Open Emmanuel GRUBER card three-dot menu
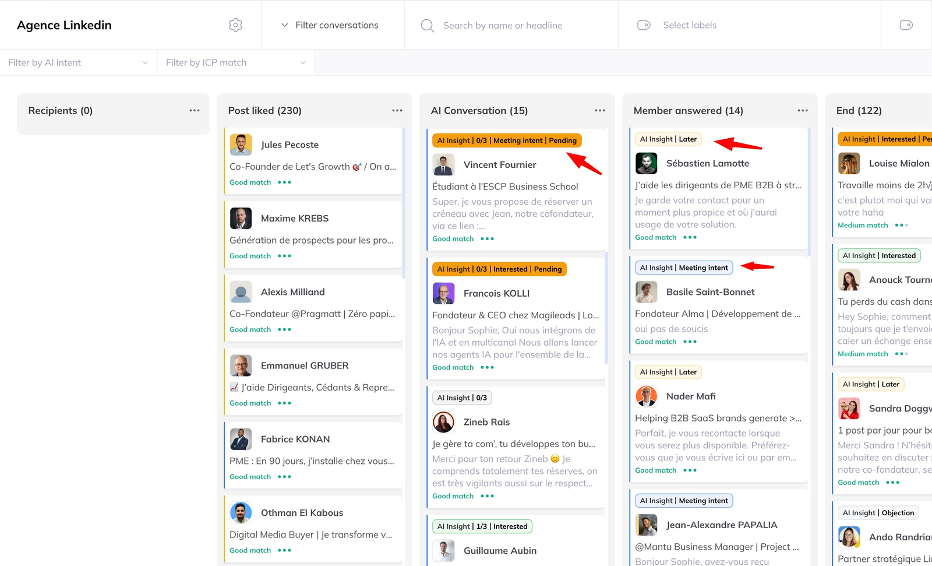932x566 pixels. point(284,403)
